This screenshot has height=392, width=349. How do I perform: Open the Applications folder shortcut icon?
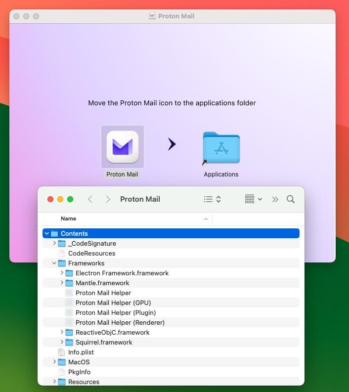pyautogui.click(x=221, y=147)
